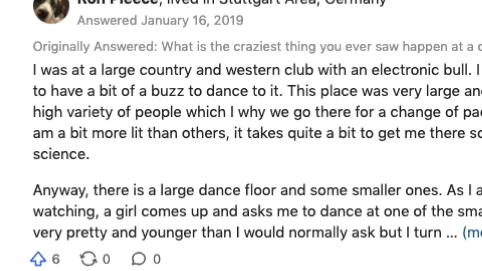482x271 pixels.
Task: Click the reshare arrows icon
Action: [x=88, y=259]
